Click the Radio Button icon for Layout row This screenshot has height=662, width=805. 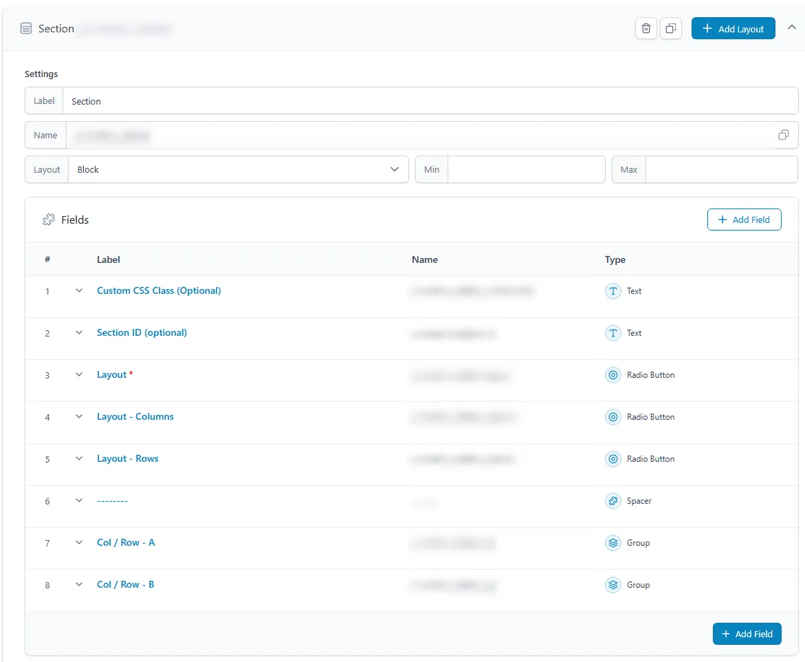(613, 375)
